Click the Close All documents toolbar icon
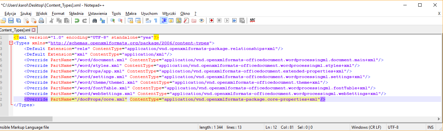The image size is (443, 131). 34,21
